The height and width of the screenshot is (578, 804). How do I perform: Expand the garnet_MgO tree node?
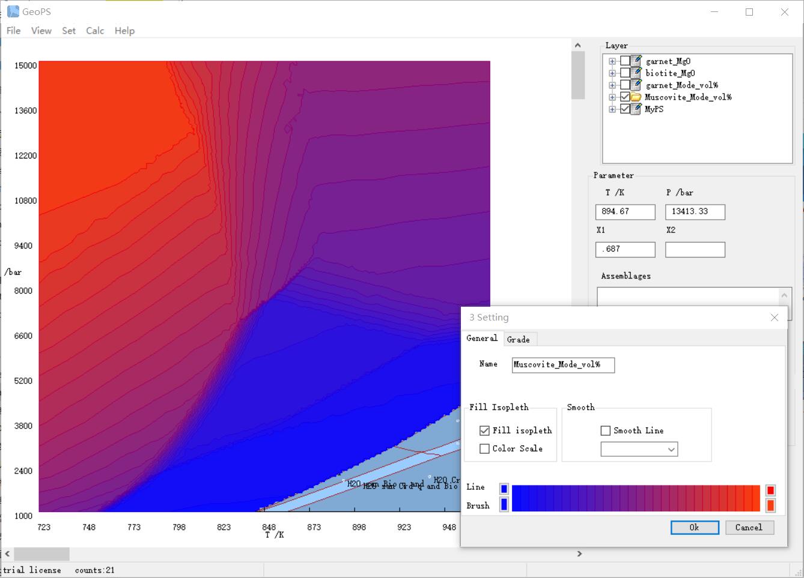(612, 61)
